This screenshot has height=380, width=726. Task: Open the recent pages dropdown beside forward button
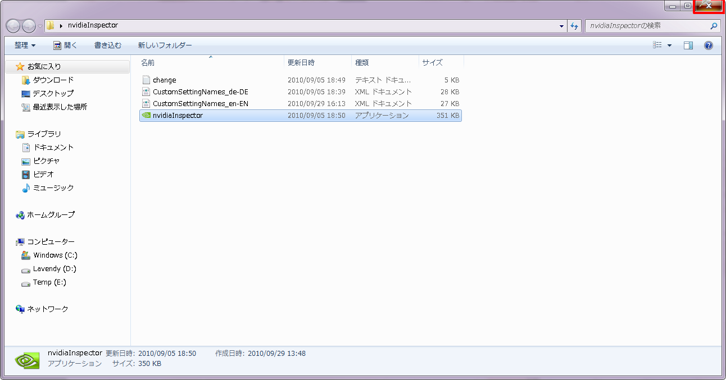(x=40, y=26)
